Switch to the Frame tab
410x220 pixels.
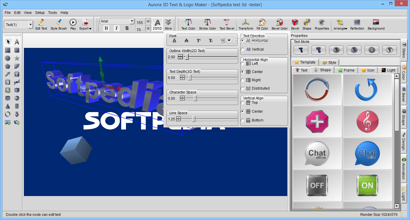coord(346,70)
